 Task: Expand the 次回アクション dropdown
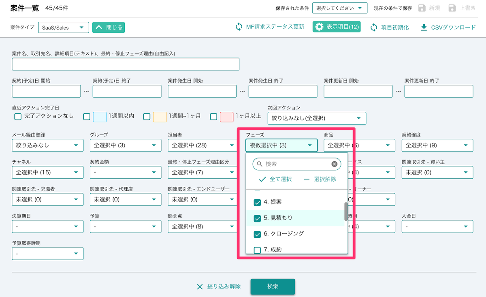(x=317, y=118)
